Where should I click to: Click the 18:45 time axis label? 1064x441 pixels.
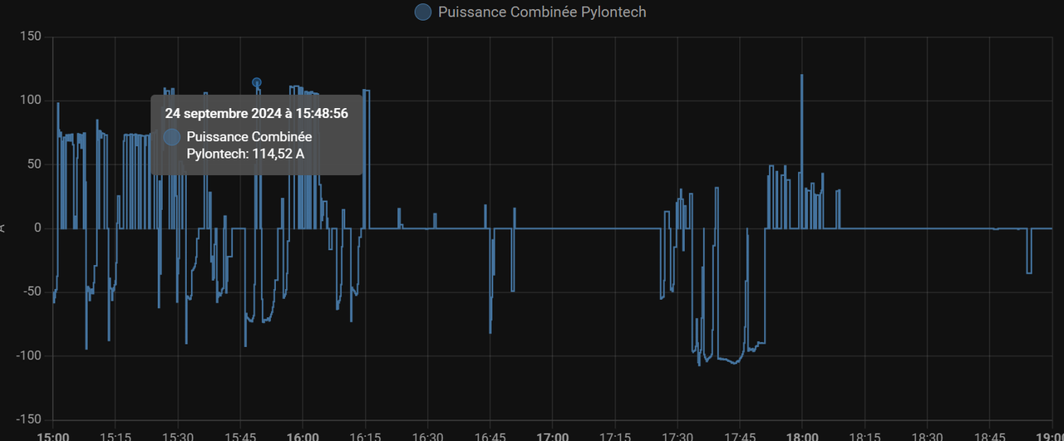click(x=988, y=435)
